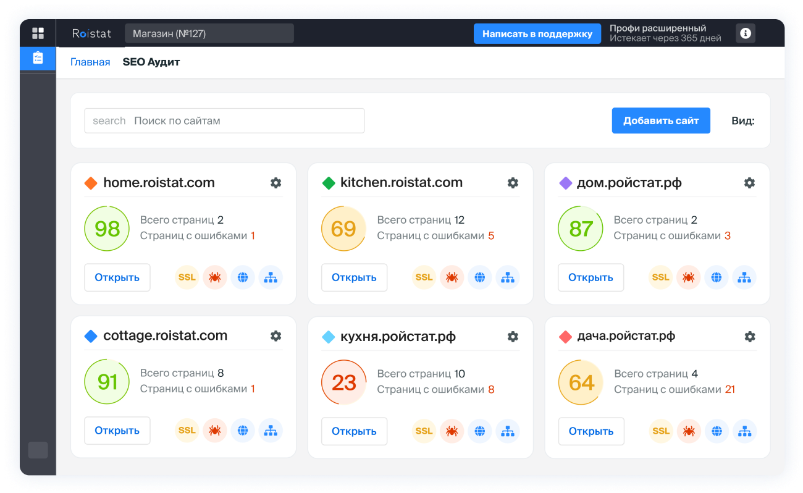
Task: Click SEO Аудит breadcrumb title
Action: 151,62
